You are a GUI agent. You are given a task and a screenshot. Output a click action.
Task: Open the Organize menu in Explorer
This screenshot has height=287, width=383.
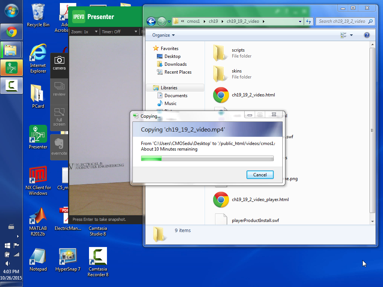tap(163, 35)
